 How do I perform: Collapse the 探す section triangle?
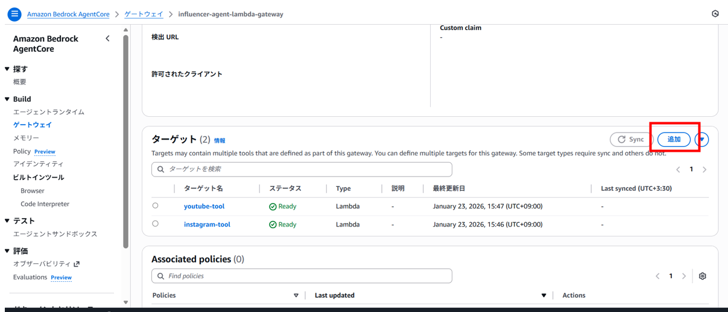click(7, 69)
